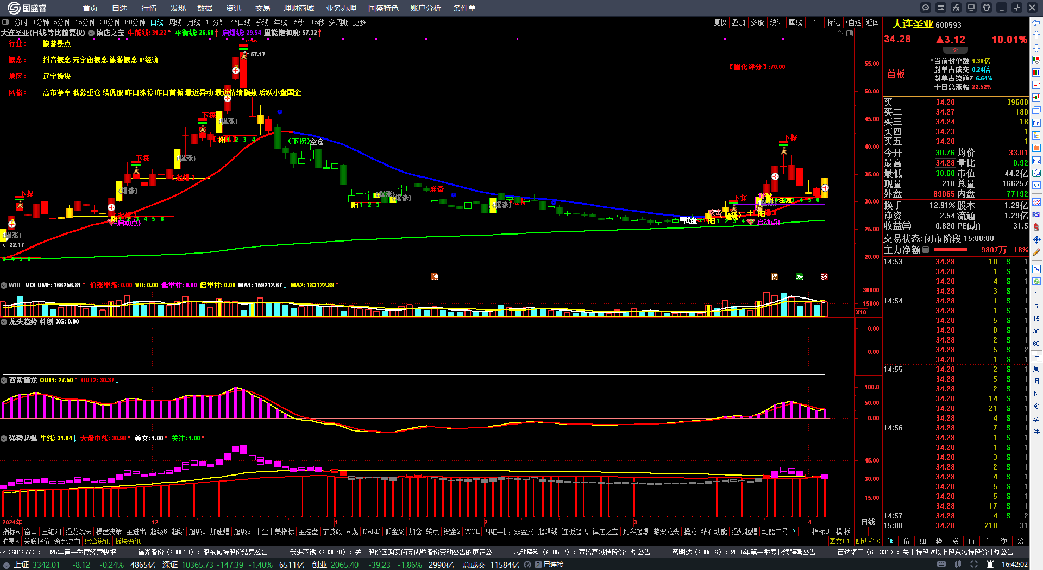Expand the 扩展 panel toggle

pyautogui.click(x=10, y=541)
